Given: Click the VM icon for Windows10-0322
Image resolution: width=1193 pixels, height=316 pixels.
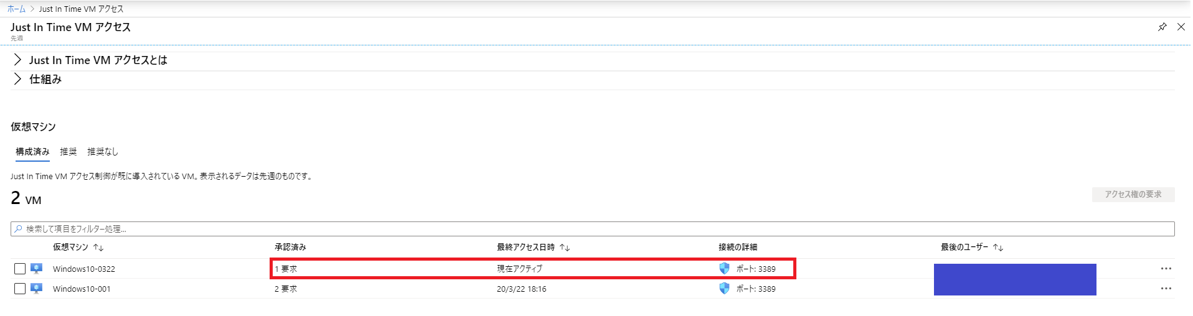Looking at the screenshot, I should tap(37, 269).
